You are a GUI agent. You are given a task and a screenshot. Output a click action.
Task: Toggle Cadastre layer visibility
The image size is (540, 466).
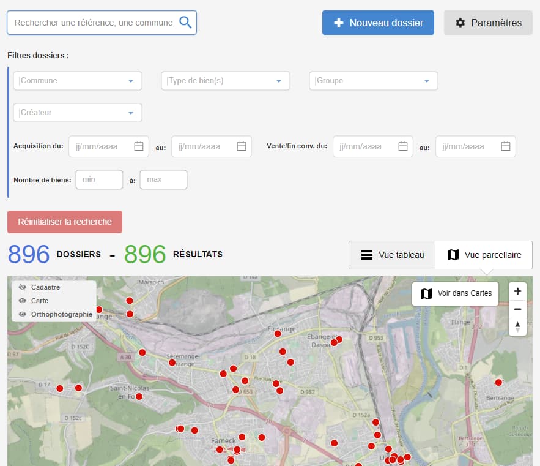(23, 287)
